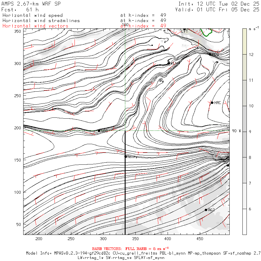Select the AG2 station label
This screenshot has height=261, width=261.
tap(211, 210)
